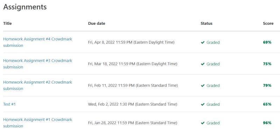Open the Test #1 assignment link
This screenshot has height=134, width=280.
click(x=9, y=104)
